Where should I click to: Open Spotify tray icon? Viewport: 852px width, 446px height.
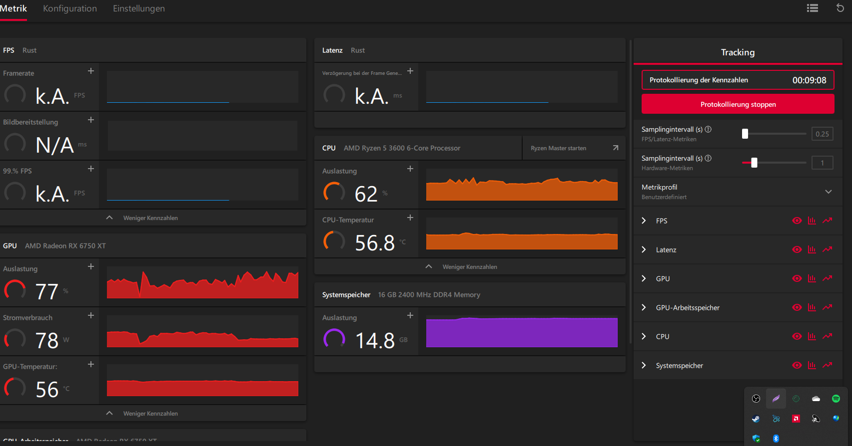pyautogui.click(x=836, y=399)
